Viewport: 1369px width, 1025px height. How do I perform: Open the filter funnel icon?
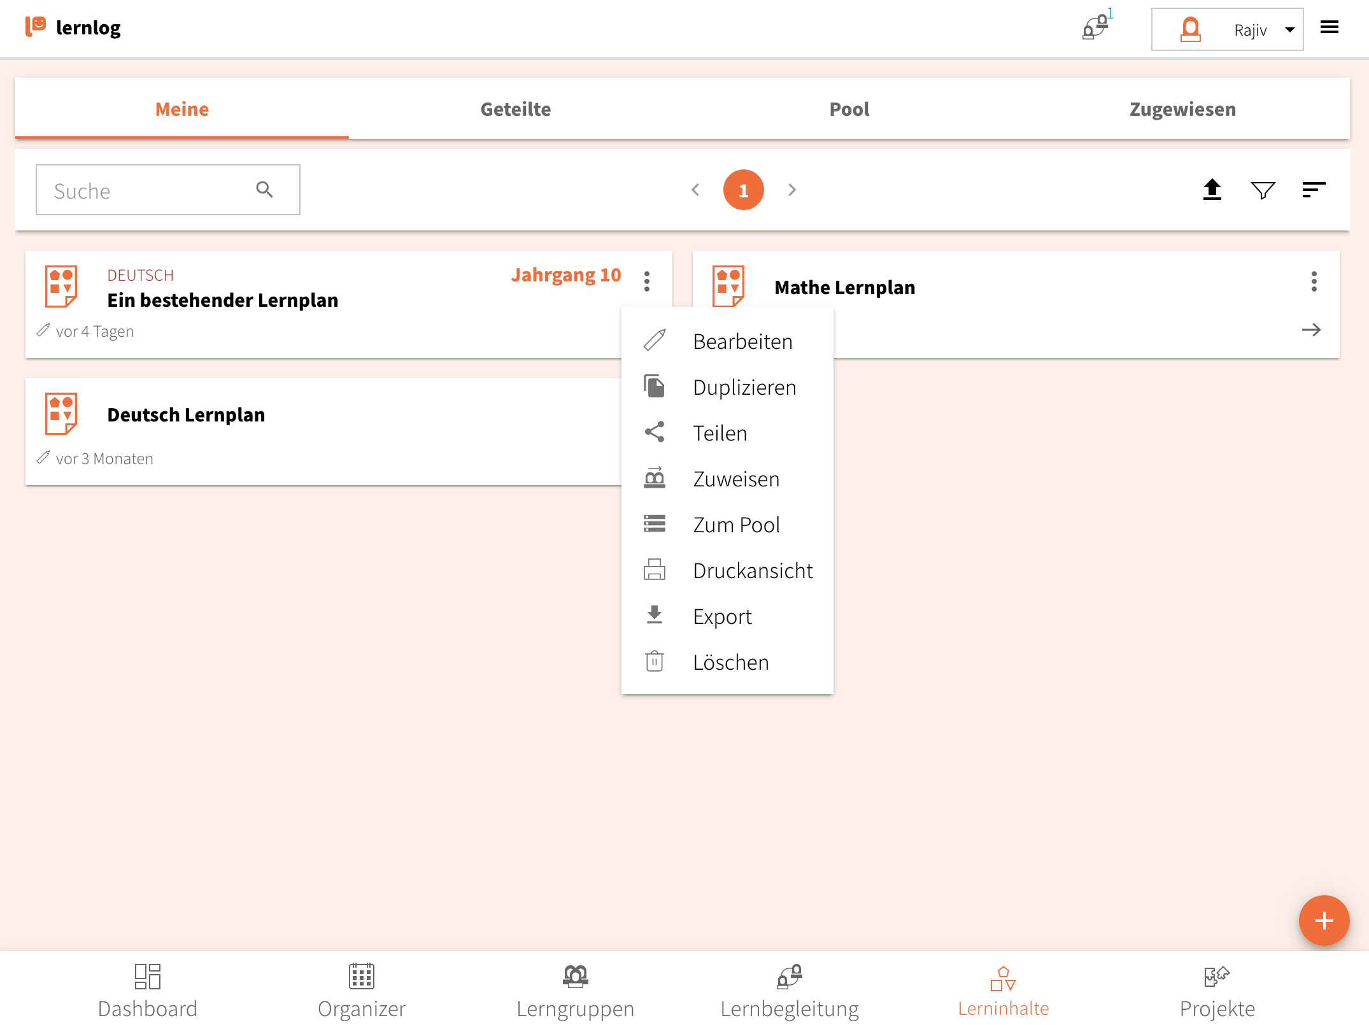pos(1262,190)
